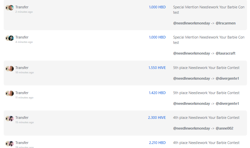Click the 2.210 HBD amount

click(x=157, y=143)
